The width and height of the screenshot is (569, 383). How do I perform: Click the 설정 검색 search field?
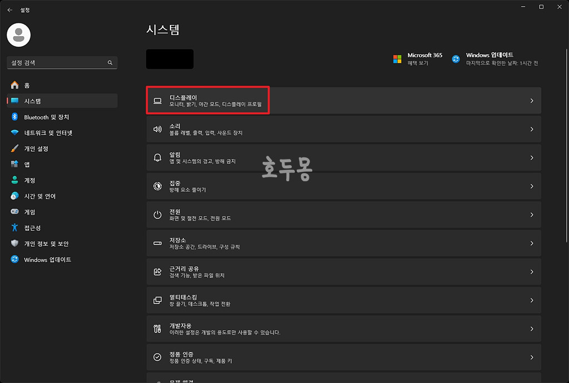coord(62,63)
